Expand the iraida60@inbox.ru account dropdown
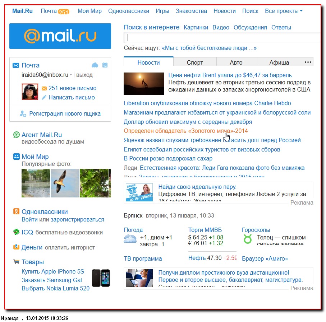This screenshot has height=322, width=326. tap(71, 75)
